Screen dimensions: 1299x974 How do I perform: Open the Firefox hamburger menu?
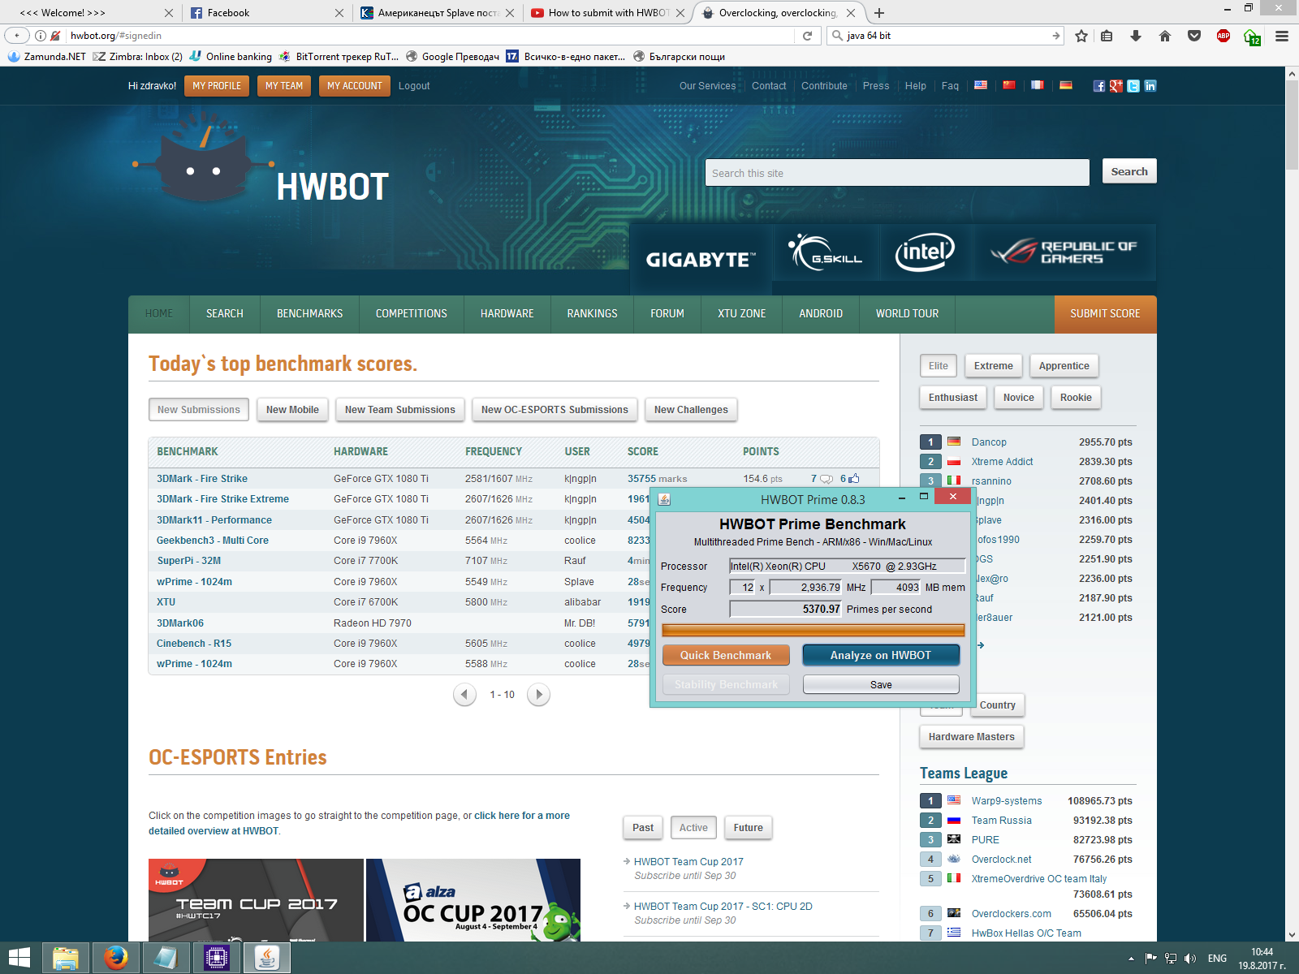coord(1282,36)
